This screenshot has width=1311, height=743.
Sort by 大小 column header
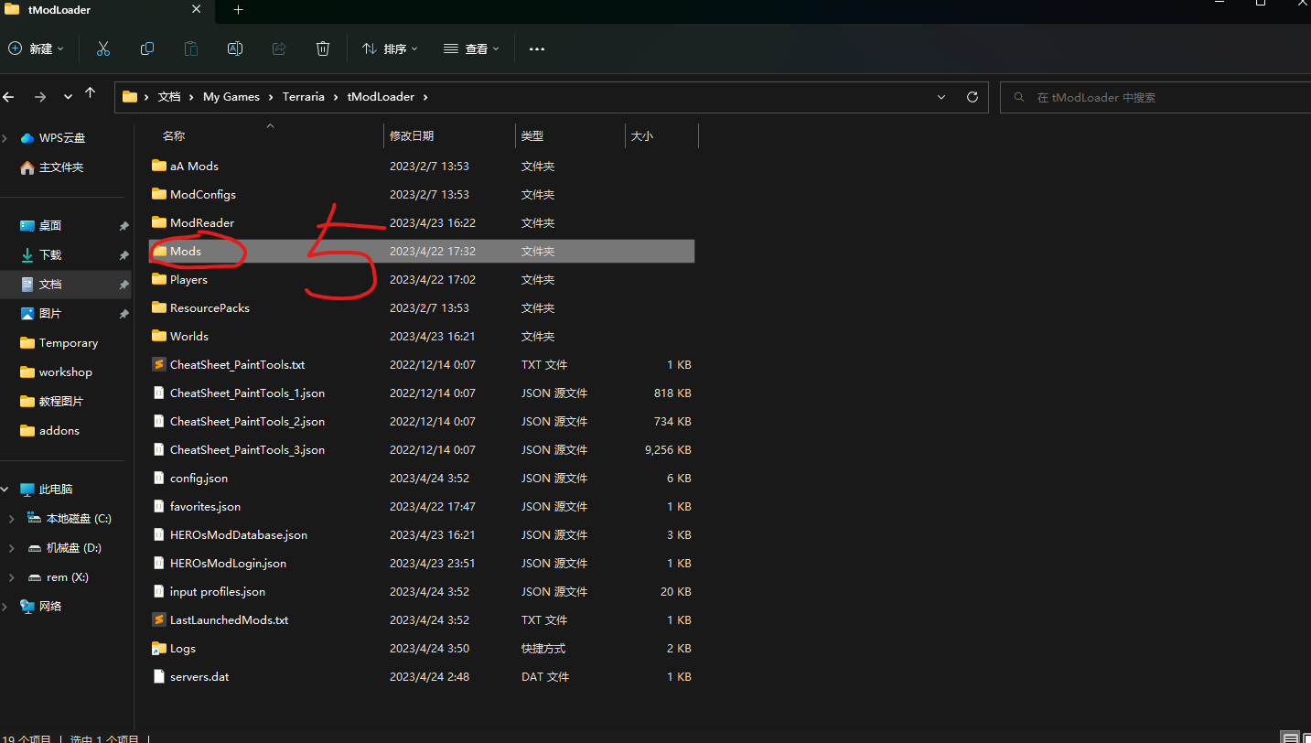coord(661,135)
